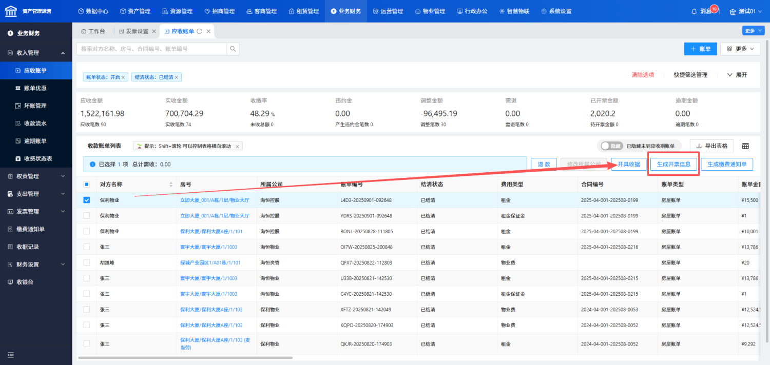770x365 pixels.
Task: Uncheck the L4D3-20250901-092648 row checkbox
Action: (87, 200)
